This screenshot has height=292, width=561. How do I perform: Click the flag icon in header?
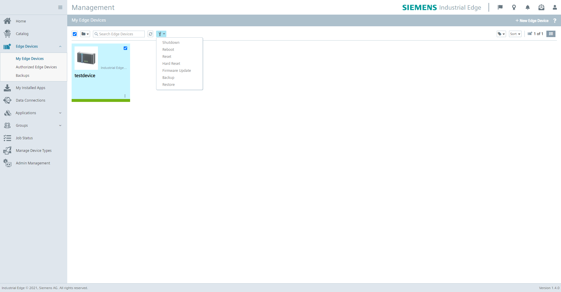(500, 8)
